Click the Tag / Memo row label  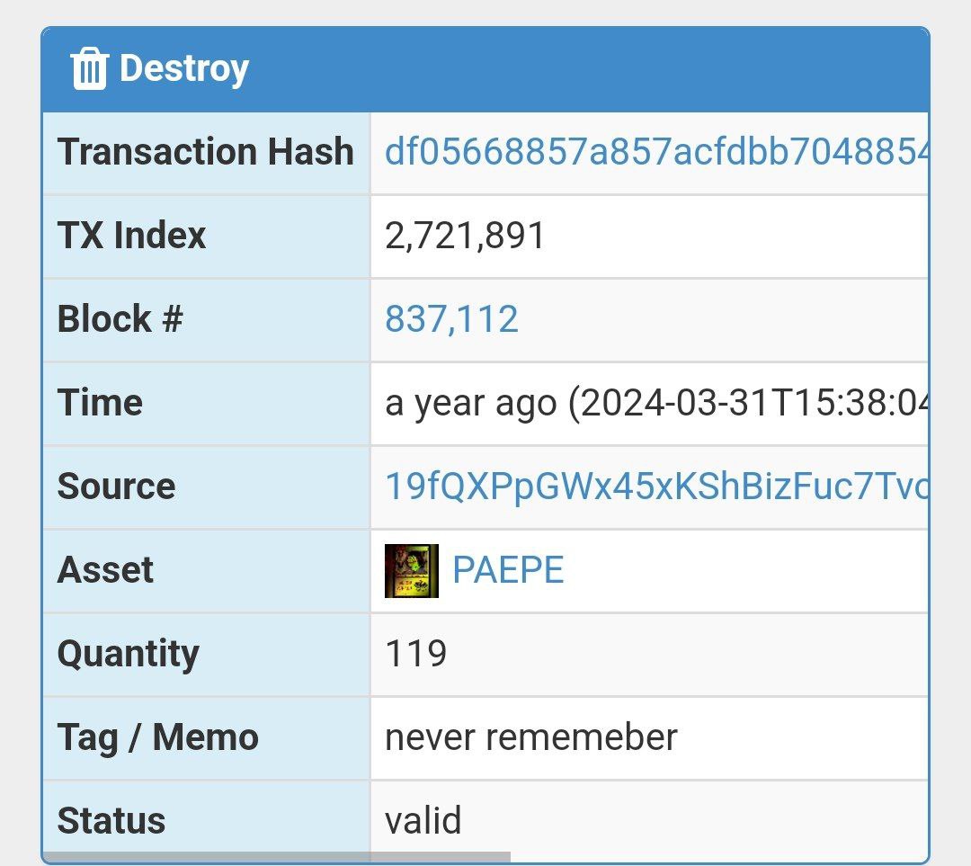158,737
